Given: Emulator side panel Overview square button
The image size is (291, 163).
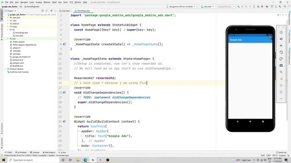Looking at the screenshot, I should [281, 92].
